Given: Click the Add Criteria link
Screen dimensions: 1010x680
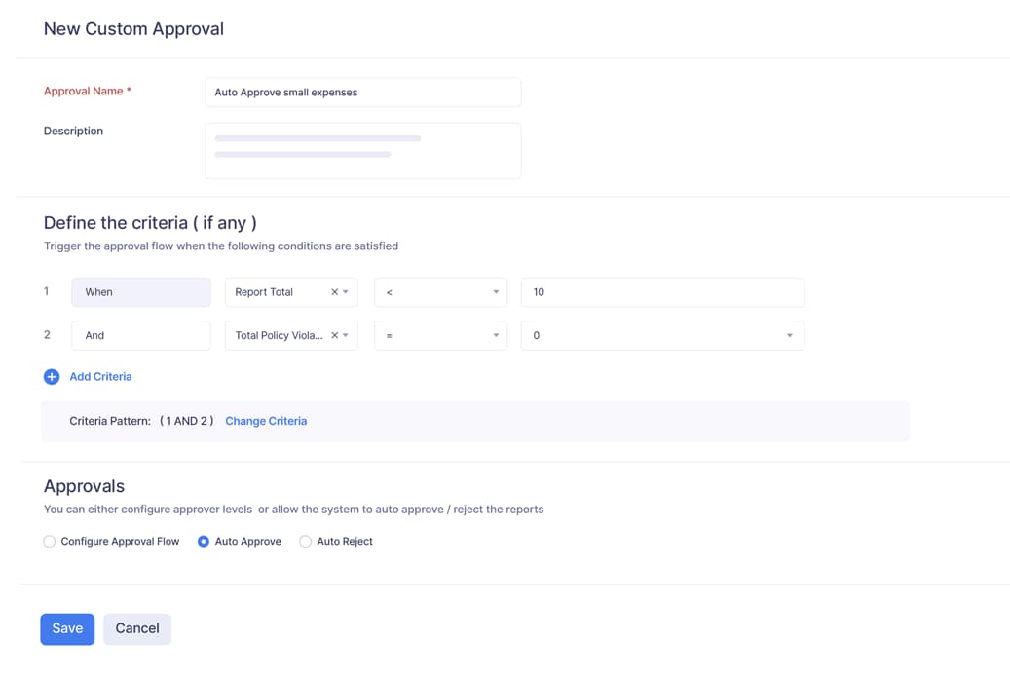Looking at the screenshot, I should click(x=100, y=377).
